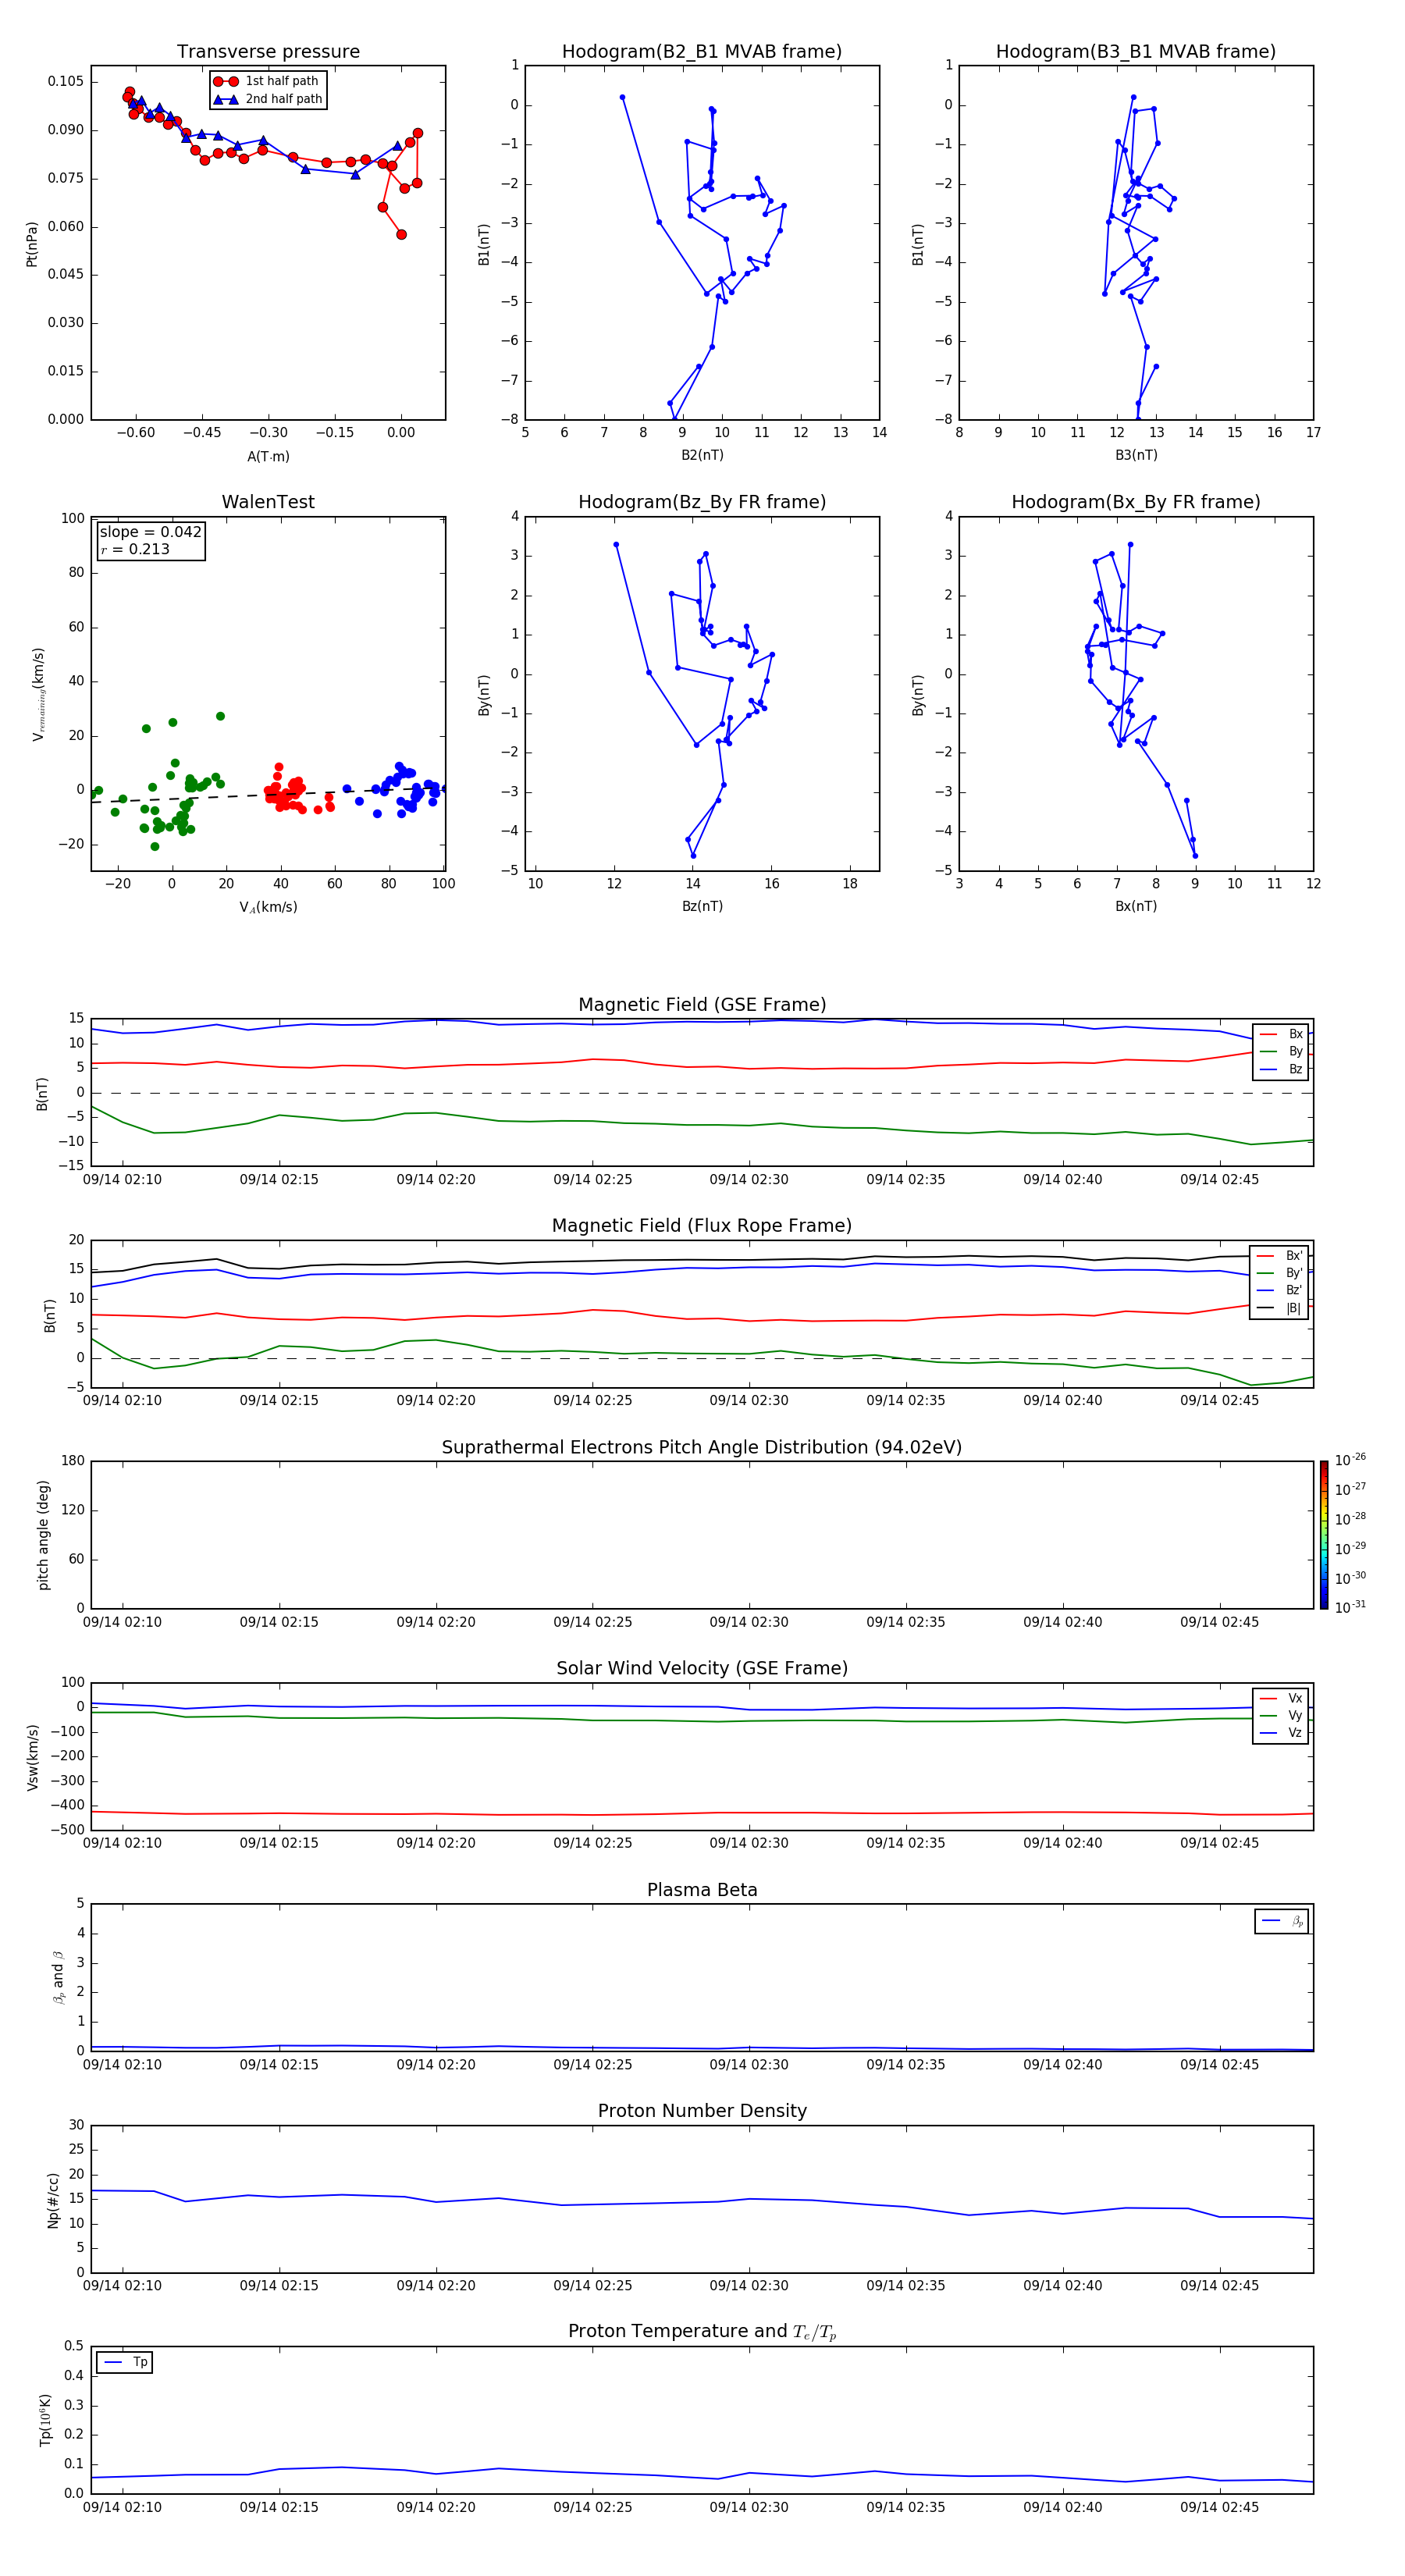Click the 'Hodogram(B2_B1 MVAB frame)' title
1405x2576 pixels.
point(702,52)
